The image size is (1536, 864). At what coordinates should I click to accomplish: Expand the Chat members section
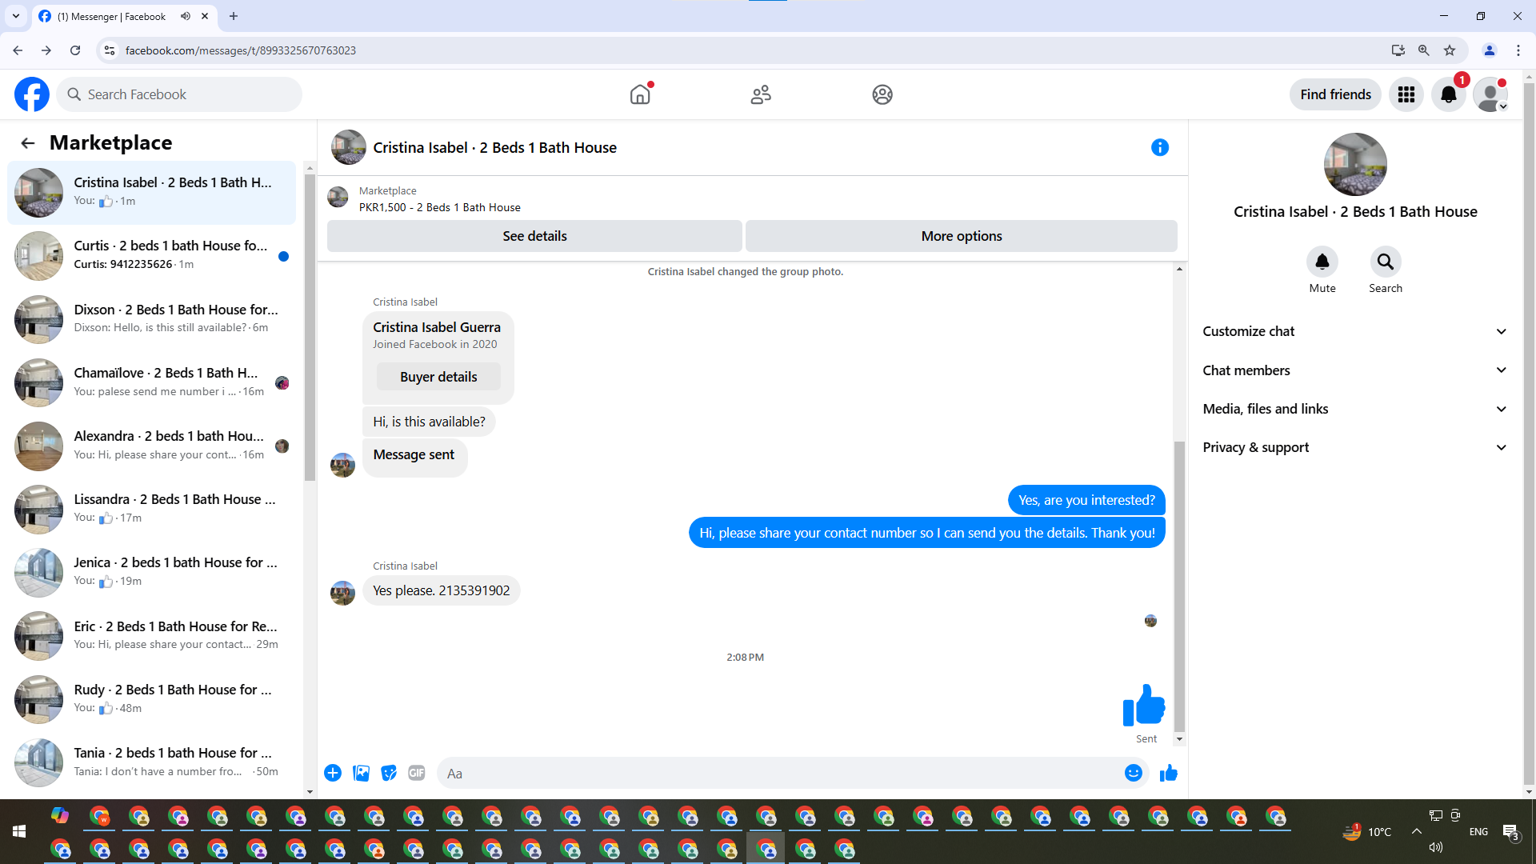[x=1354, y=370]
